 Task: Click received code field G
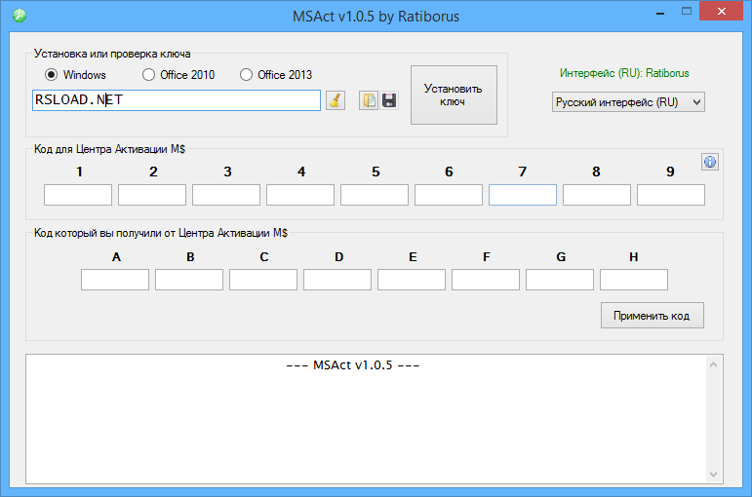tap(560, 280)
